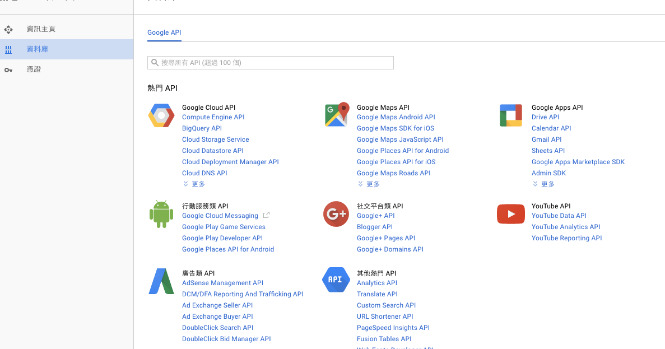Open YouTube Data API link
The image size is (665, 349).
coord(559,216)
